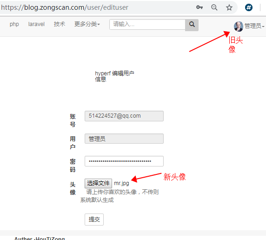Open the 技术 category
The width and height of the screenshot is (266, 240).
click(60, 24)
